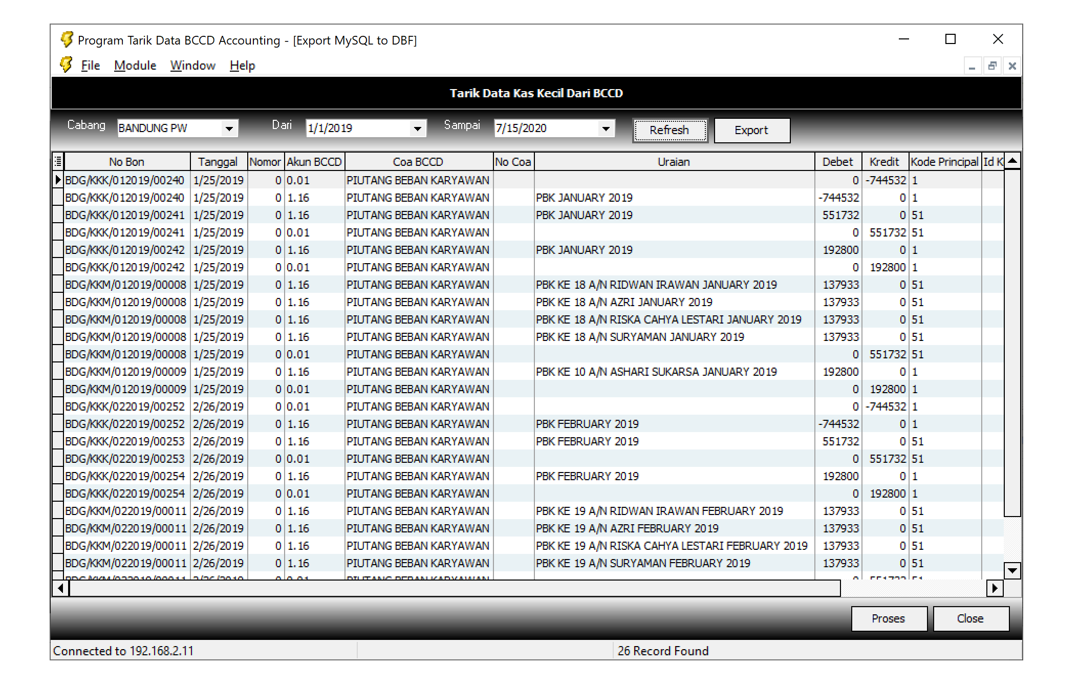Click the horizontal scrollbar right arrow
The image size is (1079, 686).
coord(995,588)
